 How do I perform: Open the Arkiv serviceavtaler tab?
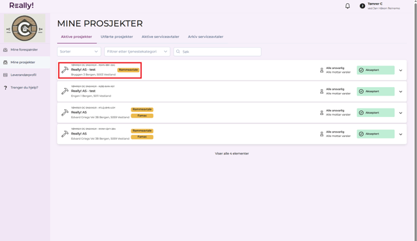pos(206,36)
